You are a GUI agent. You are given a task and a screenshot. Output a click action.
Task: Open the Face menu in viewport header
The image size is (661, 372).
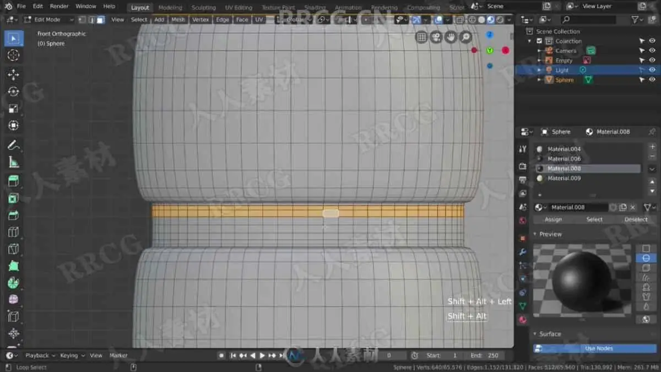[242, 19]
